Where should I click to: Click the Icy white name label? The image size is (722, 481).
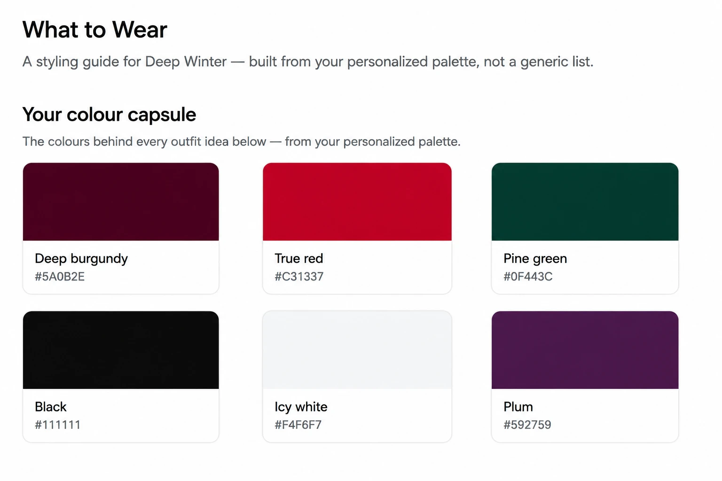pyautogui.click(x=301, y=407)
